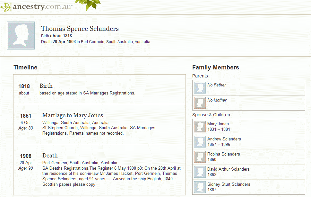Click the 1851 year in timeline
The height and width of the screenshot is (197, 311).
pos(26,116)
